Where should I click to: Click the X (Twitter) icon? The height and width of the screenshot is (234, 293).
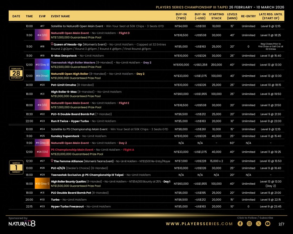259,223
